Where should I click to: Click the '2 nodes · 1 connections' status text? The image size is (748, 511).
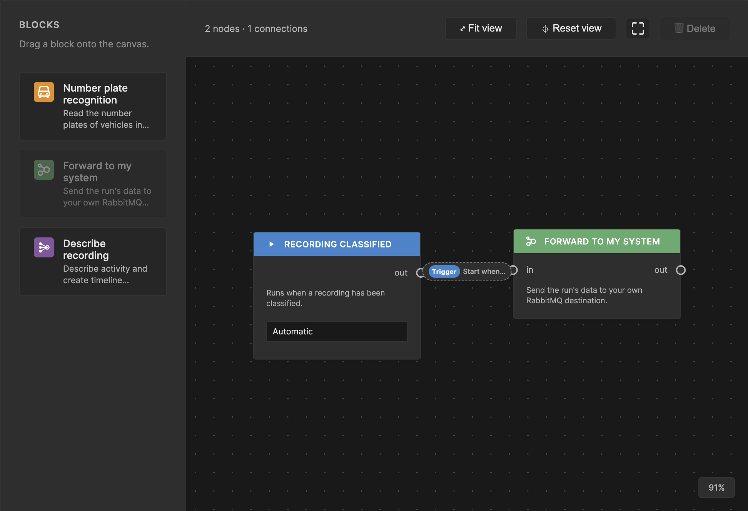(256, 29)
